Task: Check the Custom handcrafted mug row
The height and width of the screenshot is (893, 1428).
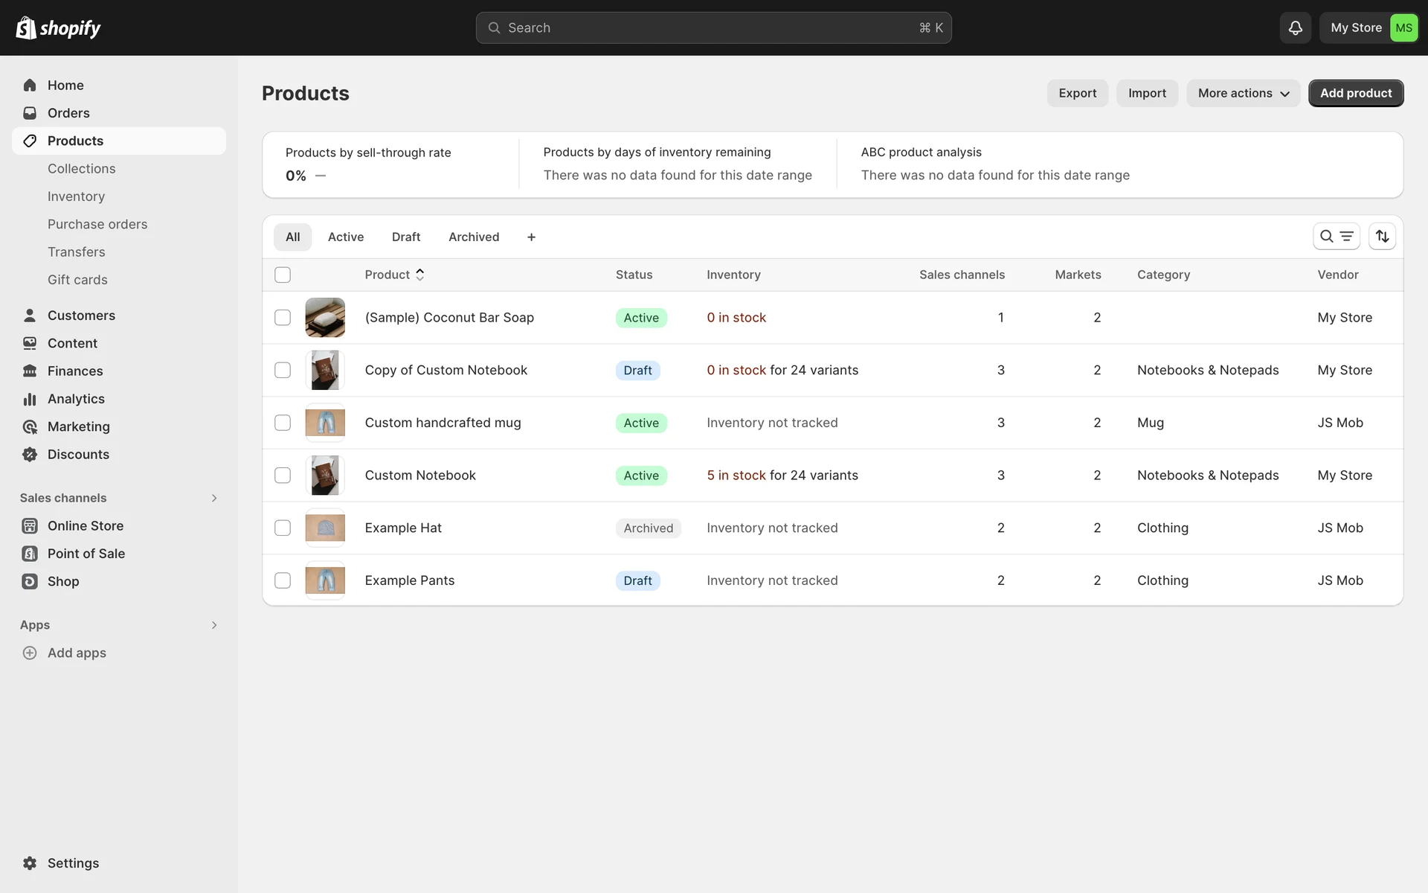Action: (283, 423)
